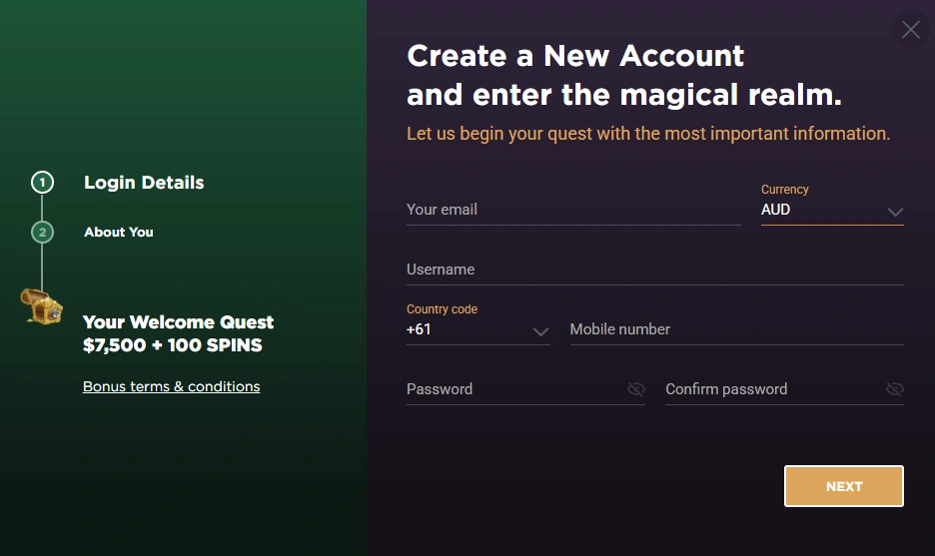Image resolution: width=935 pixels, height=556 pixels.
Task: Click the treasure chest welcome quest icon
Action: pos(41,306)
